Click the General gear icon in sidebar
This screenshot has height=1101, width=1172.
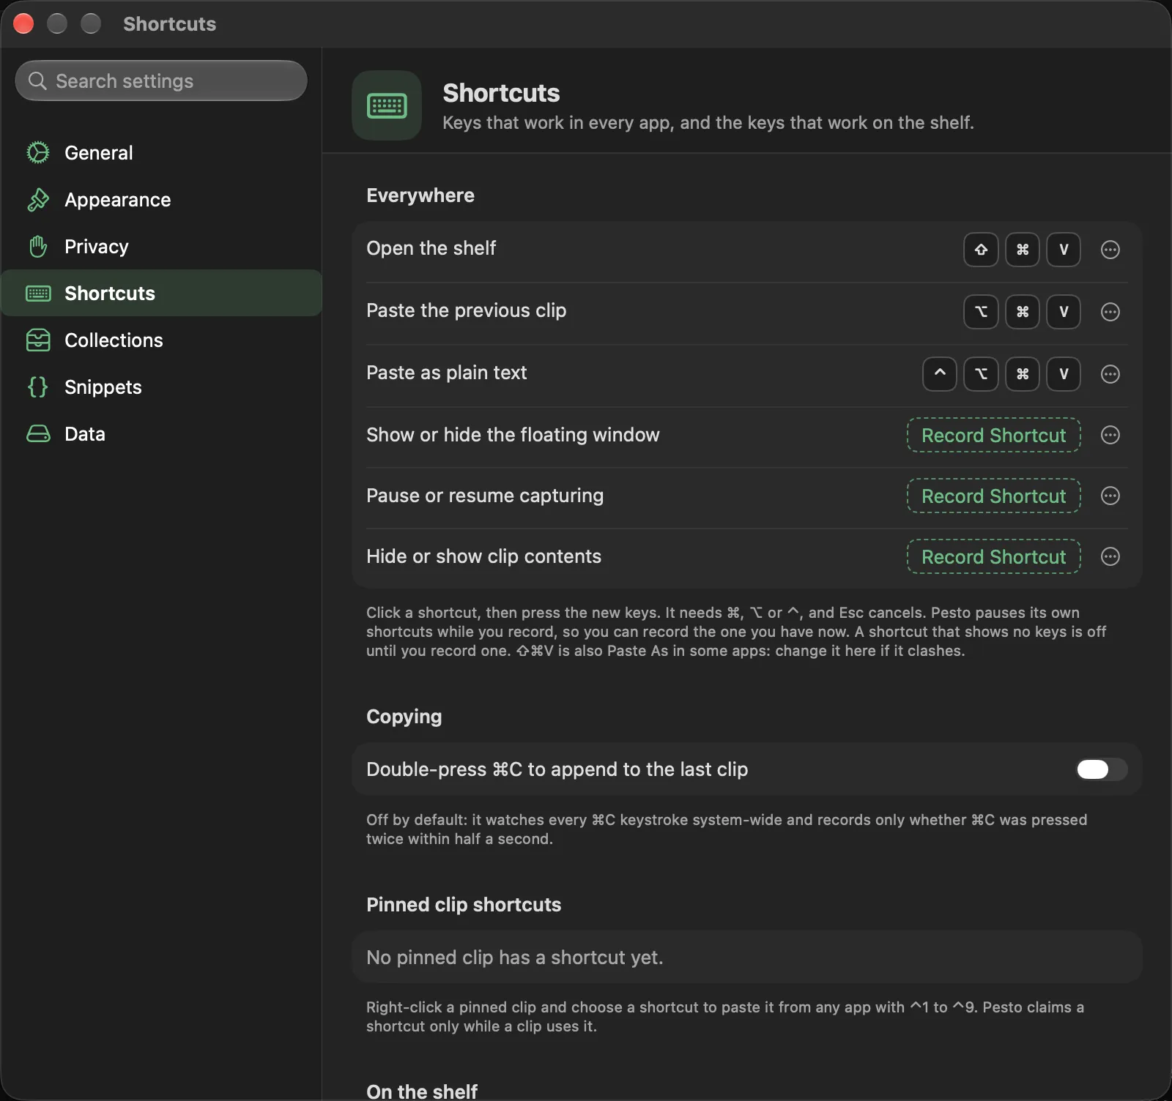(38, 152)
